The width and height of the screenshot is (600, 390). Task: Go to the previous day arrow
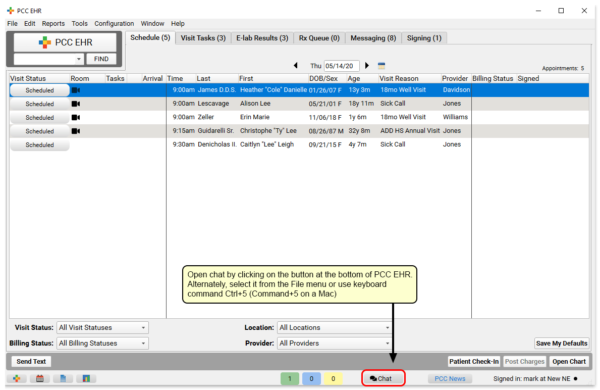(x=295, y=66)
